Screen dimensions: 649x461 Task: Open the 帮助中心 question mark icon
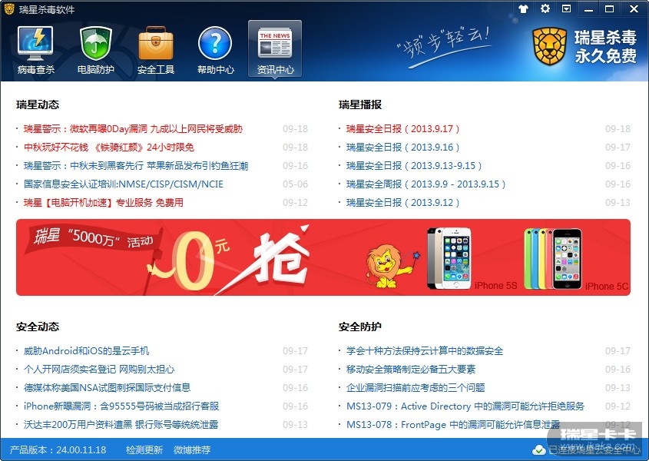[215, 50]
